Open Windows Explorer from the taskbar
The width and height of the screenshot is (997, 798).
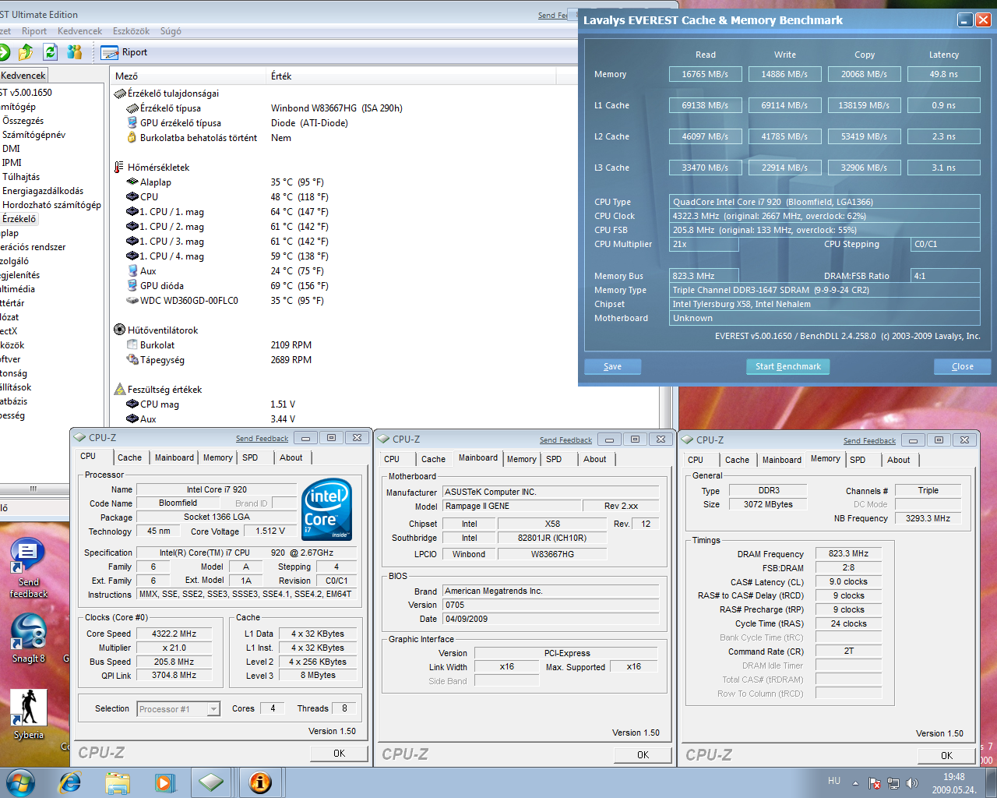[x=118, y=782]
